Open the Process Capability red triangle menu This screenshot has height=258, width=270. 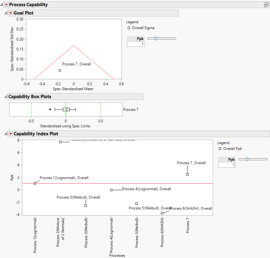click(x=7, y=4)
